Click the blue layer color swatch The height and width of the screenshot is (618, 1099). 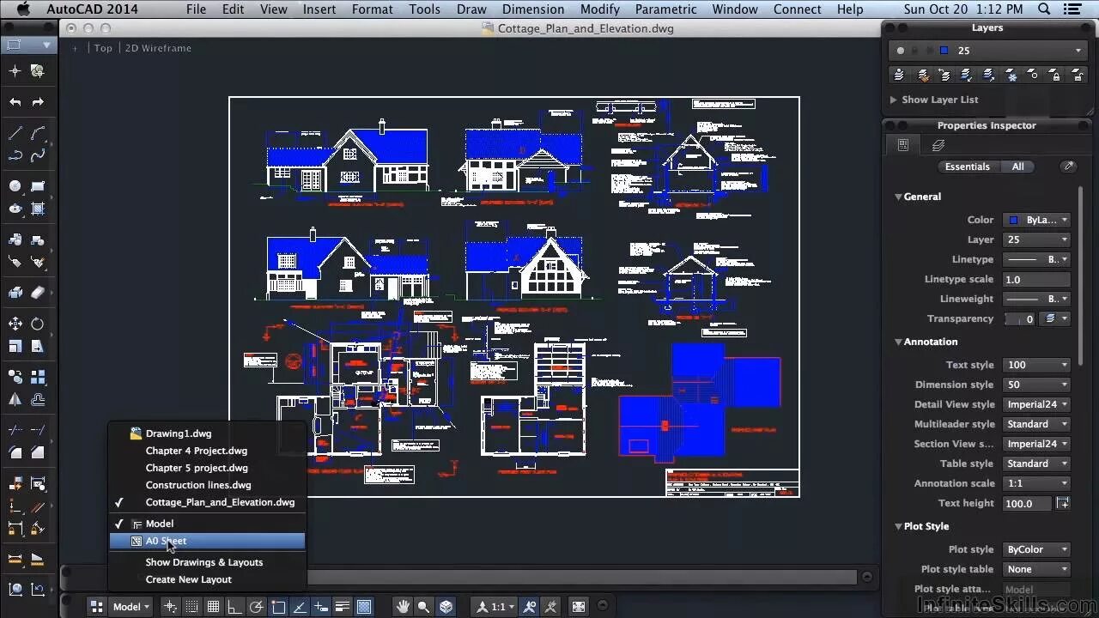pyautogui.click(x=944, y=51)
